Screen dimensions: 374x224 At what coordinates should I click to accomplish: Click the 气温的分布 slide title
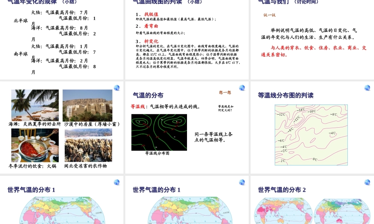click(x=148, y=96)
